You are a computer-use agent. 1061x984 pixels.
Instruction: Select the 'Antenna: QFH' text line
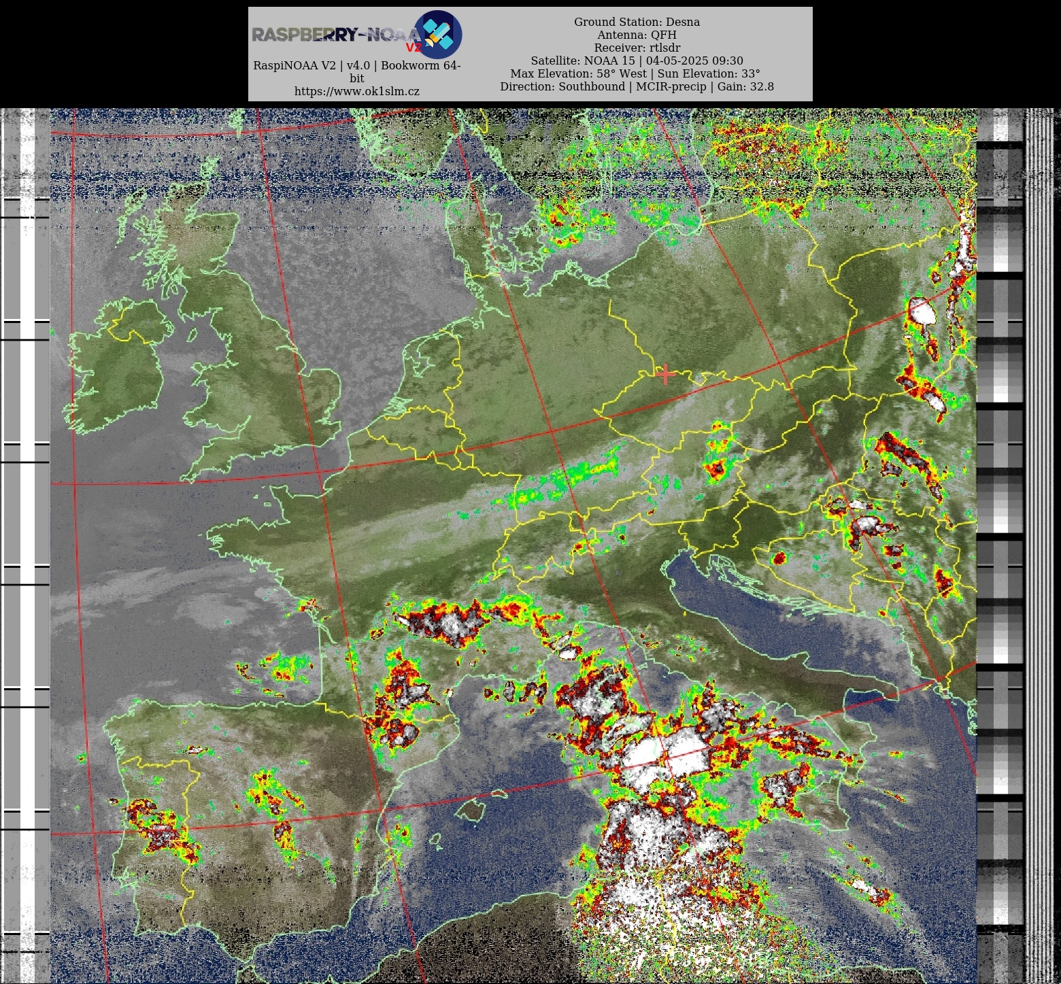(637, 35)
